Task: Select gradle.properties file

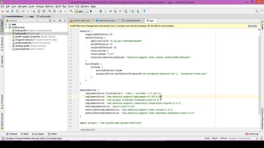Action: 31,43
